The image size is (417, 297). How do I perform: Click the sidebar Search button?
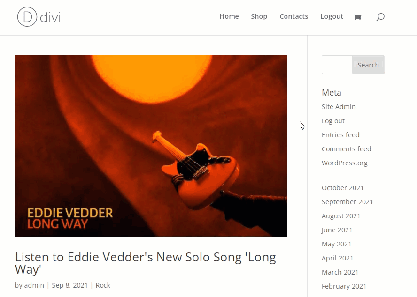click(x=368, y=65)
